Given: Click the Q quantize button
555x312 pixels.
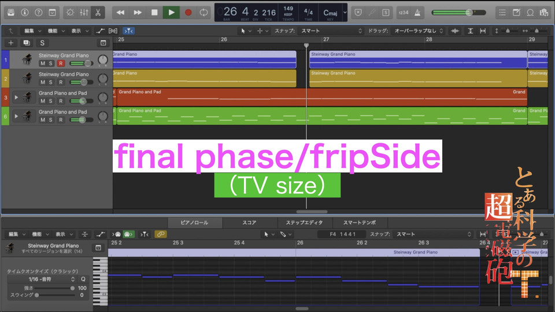Looking at the screenshot, I should [83, 279].
